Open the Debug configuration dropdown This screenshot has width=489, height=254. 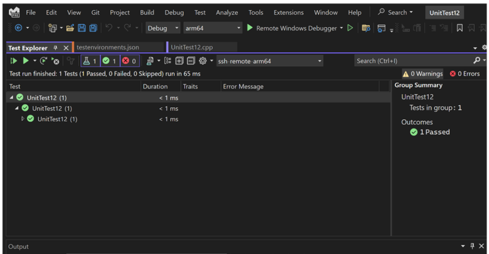(163, 28)
